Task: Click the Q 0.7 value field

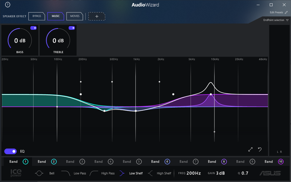Action: pyautogui.click(x=245, y=173)
